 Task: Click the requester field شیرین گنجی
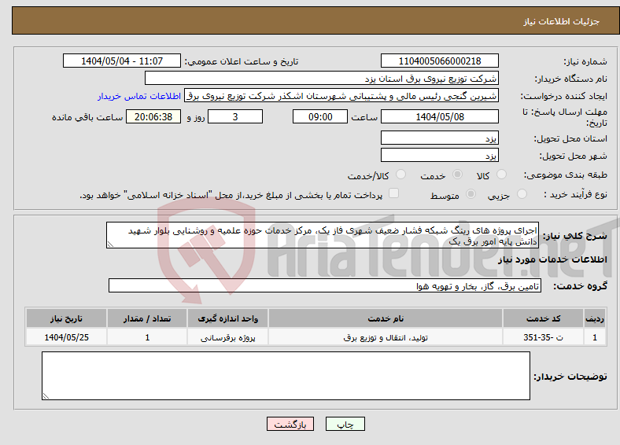point(341,96)
